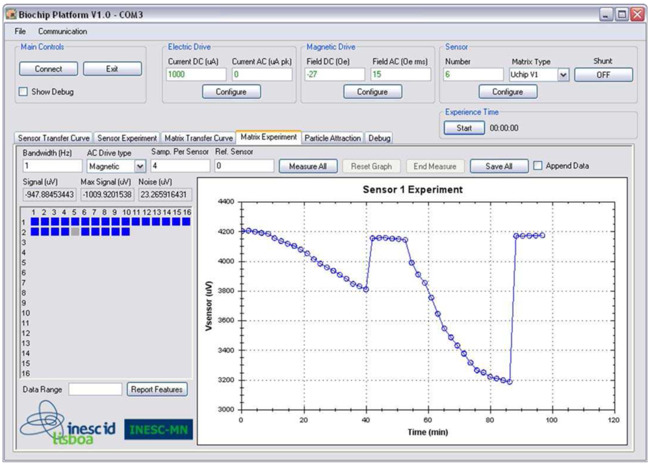The height and width of the screenshot is (465, 650).
Task: Toggle the Shunt OFF control
Action: pos(603,73)
